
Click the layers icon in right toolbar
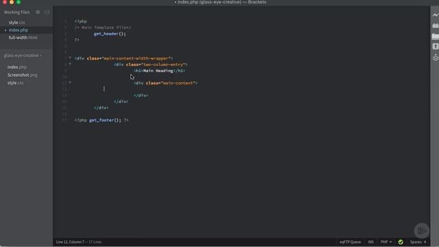436,58
